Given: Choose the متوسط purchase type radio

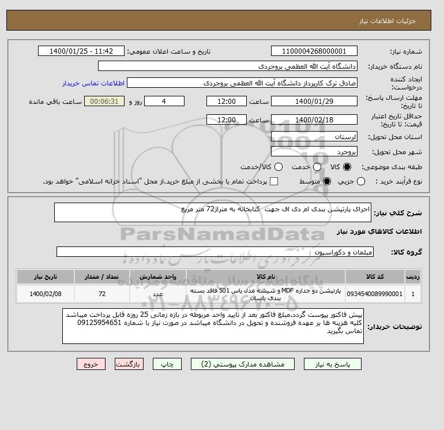Looking at the screenshot, I should (327, 181).
